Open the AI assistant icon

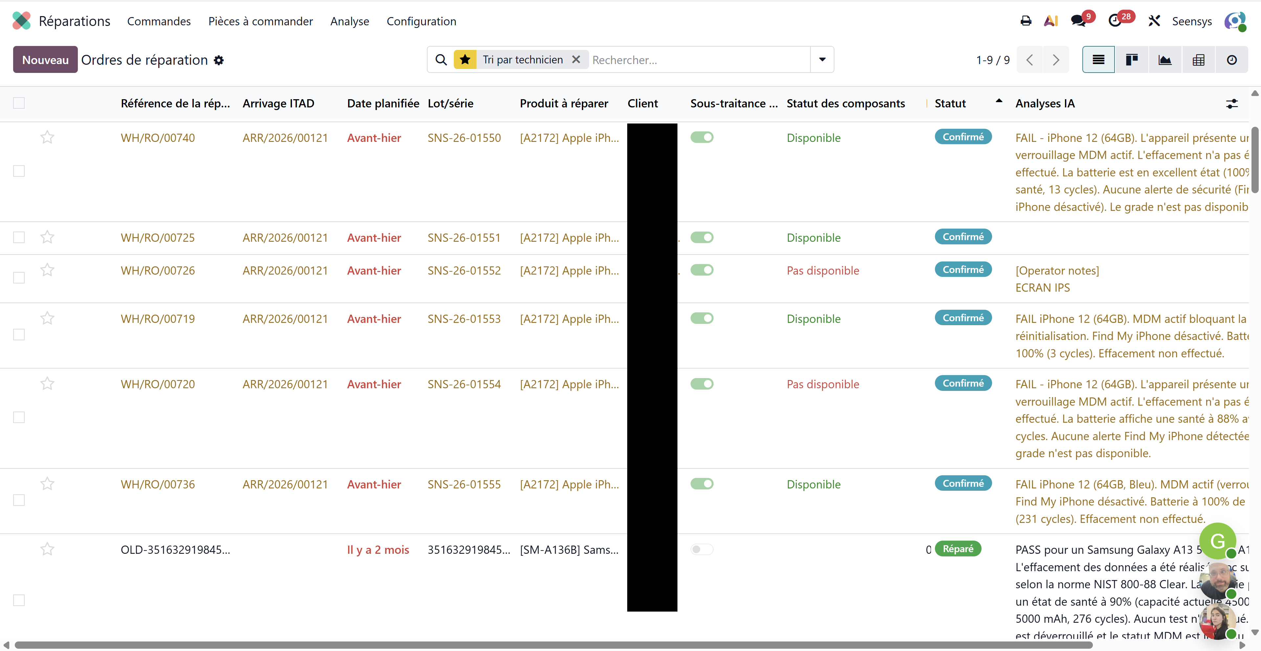point(1051,21)
